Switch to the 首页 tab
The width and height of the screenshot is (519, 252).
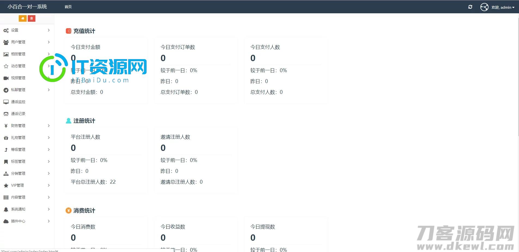tap(68, 7)
